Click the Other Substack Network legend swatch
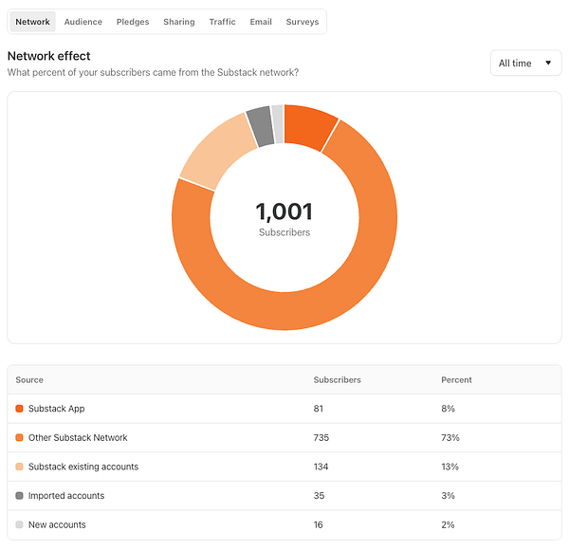Screen dimensions: 569x550 [x=19, y=437]
